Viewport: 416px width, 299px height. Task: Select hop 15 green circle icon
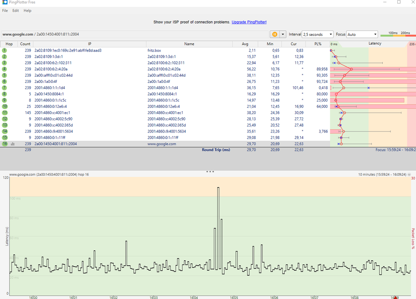click(x=5, y=138)
